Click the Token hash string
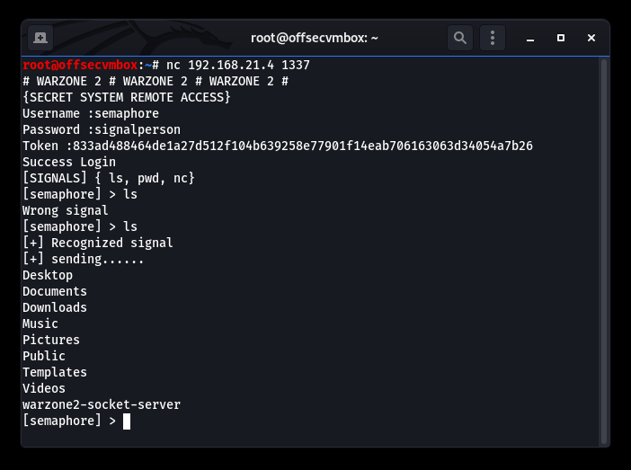 (x=303, y=146)
